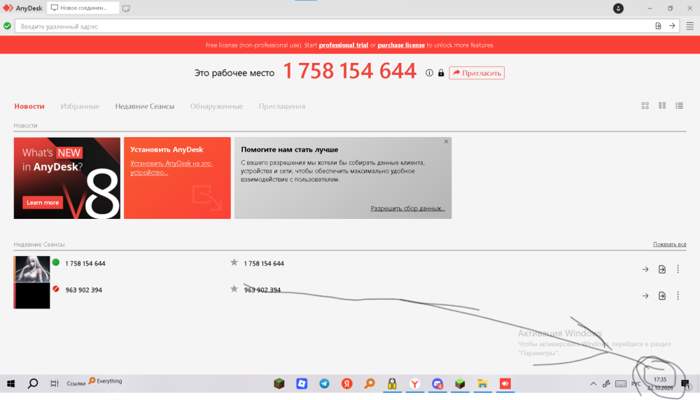Click 'Learn more' on the What's New card
Viewport: 700px width, 400px height.
point(43,203)
